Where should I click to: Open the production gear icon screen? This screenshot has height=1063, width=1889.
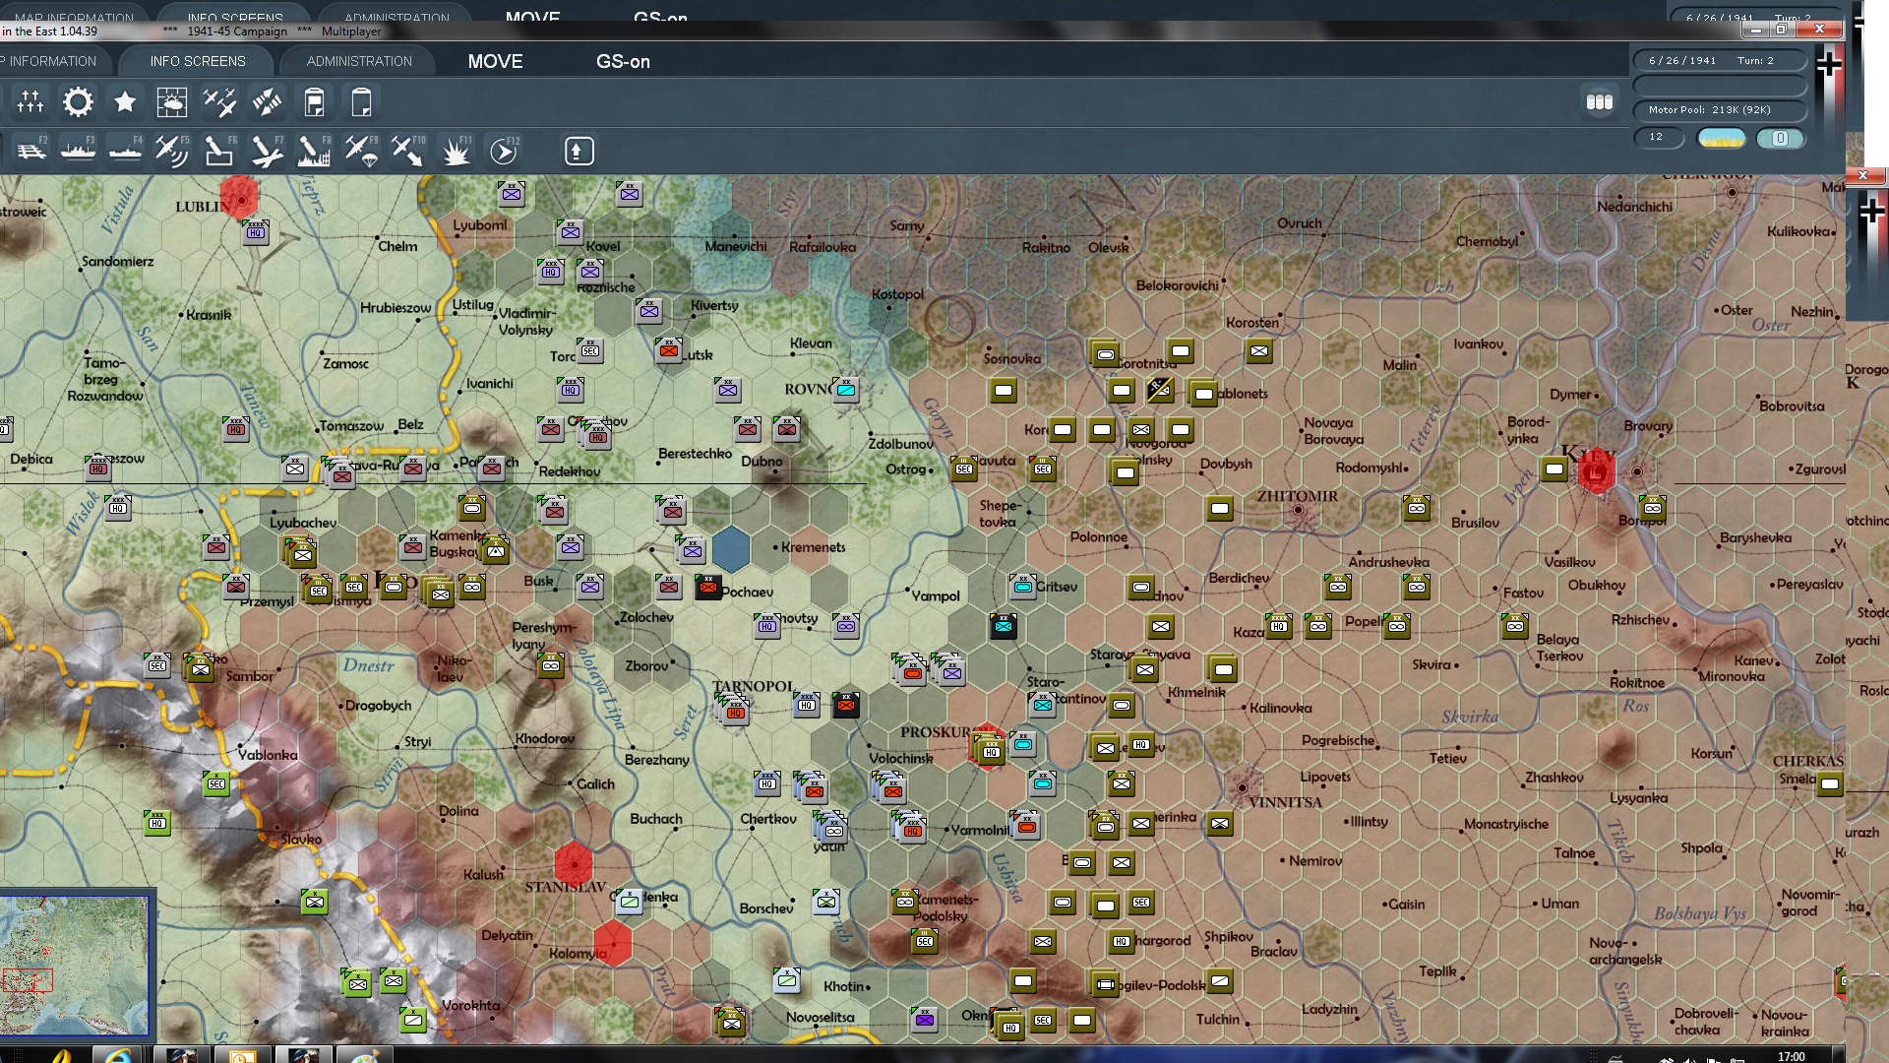[78, 101]
